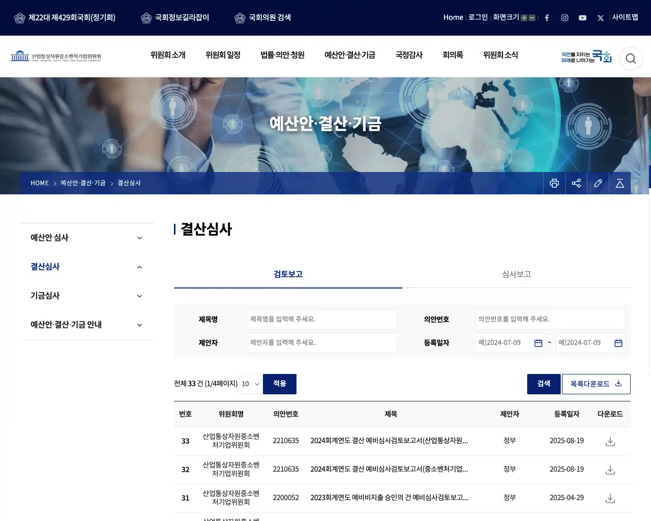Screen dimensions: 651x521
Task: Open the 법률·의안·청원 menu
Action: pyautogui.click(x=282, y=55)
